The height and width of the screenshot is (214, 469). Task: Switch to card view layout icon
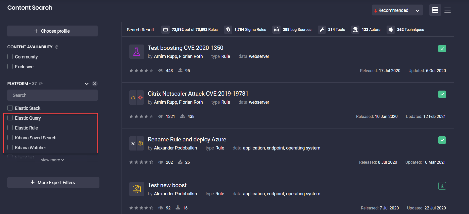435,10
